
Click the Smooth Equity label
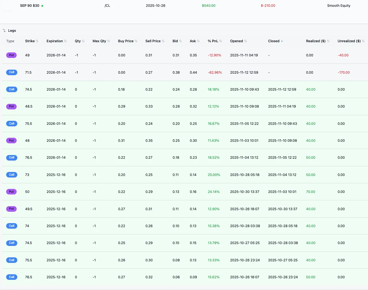pos(339,6)
